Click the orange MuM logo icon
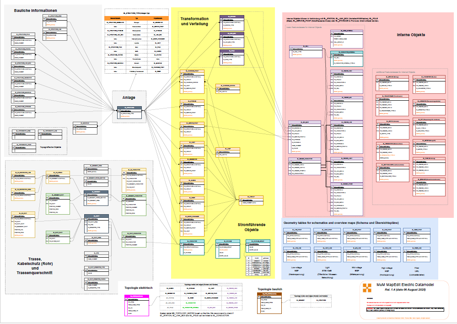Image resolution: width=457 pixels, height=324 pixels. click(x=367, y=288)
